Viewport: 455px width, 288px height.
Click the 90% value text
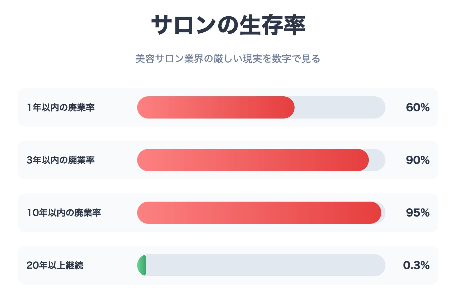418,160
